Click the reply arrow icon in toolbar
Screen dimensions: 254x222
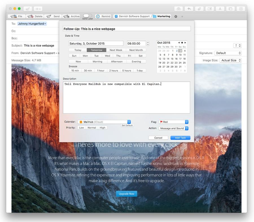coord(189,9)
